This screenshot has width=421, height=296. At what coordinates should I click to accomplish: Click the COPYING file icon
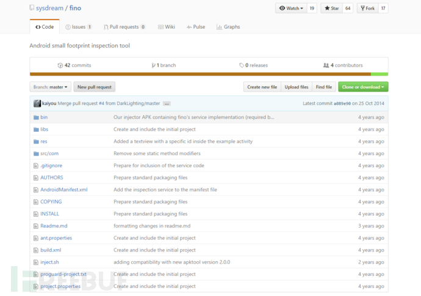pos(36,202)
